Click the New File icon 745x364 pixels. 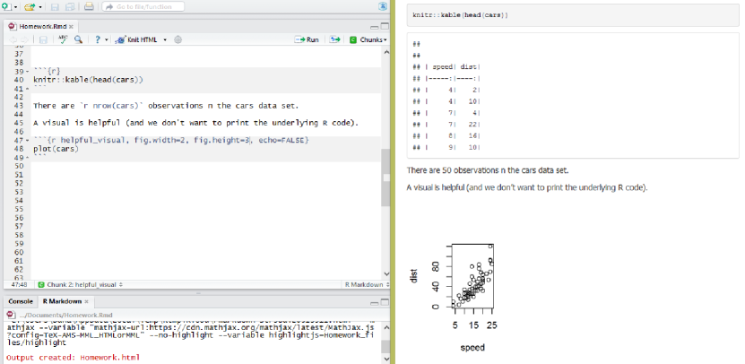click(6, 7)
